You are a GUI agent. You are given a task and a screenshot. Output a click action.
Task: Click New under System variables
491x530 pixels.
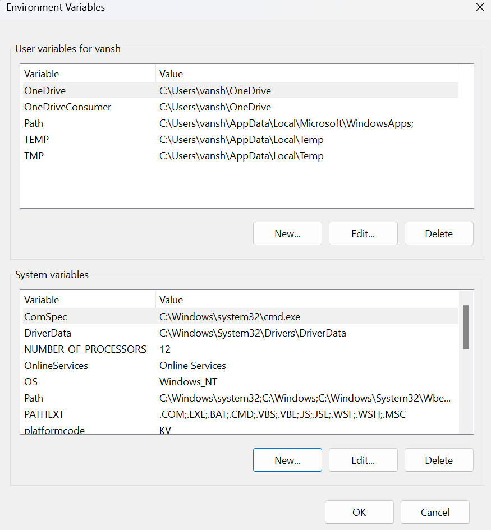pos(287,460)
